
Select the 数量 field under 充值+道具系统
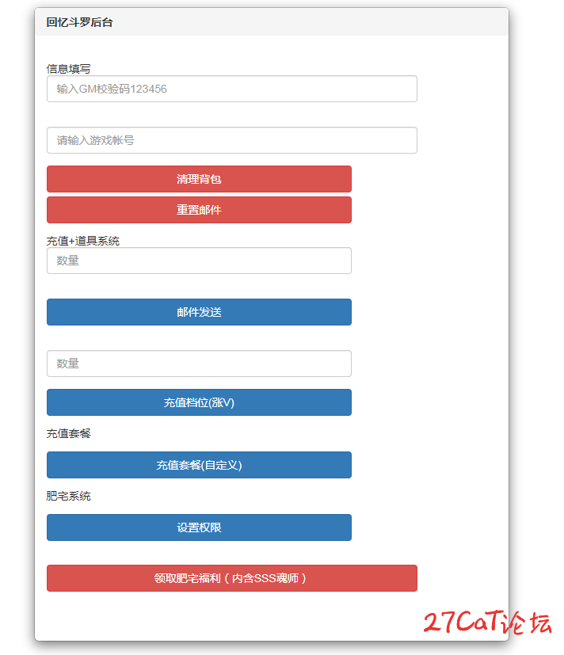pos(199,261)
